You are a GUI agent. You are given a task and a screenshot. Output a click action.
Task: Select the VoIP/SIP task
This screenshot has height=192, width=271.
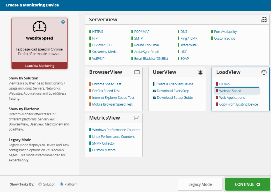coord(98,59)
